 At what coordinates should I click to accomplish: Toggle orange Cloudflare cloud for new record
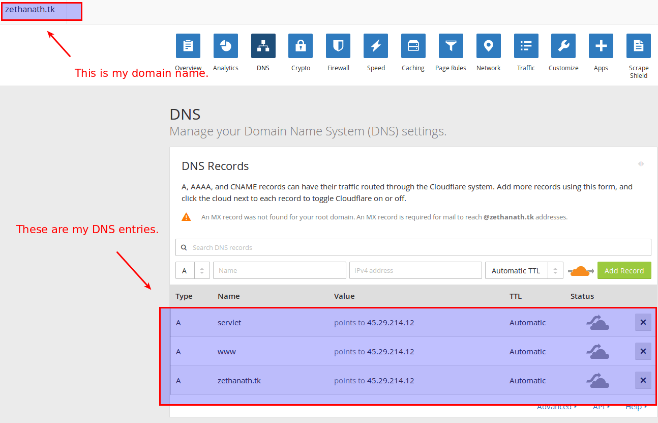(580, 270)
